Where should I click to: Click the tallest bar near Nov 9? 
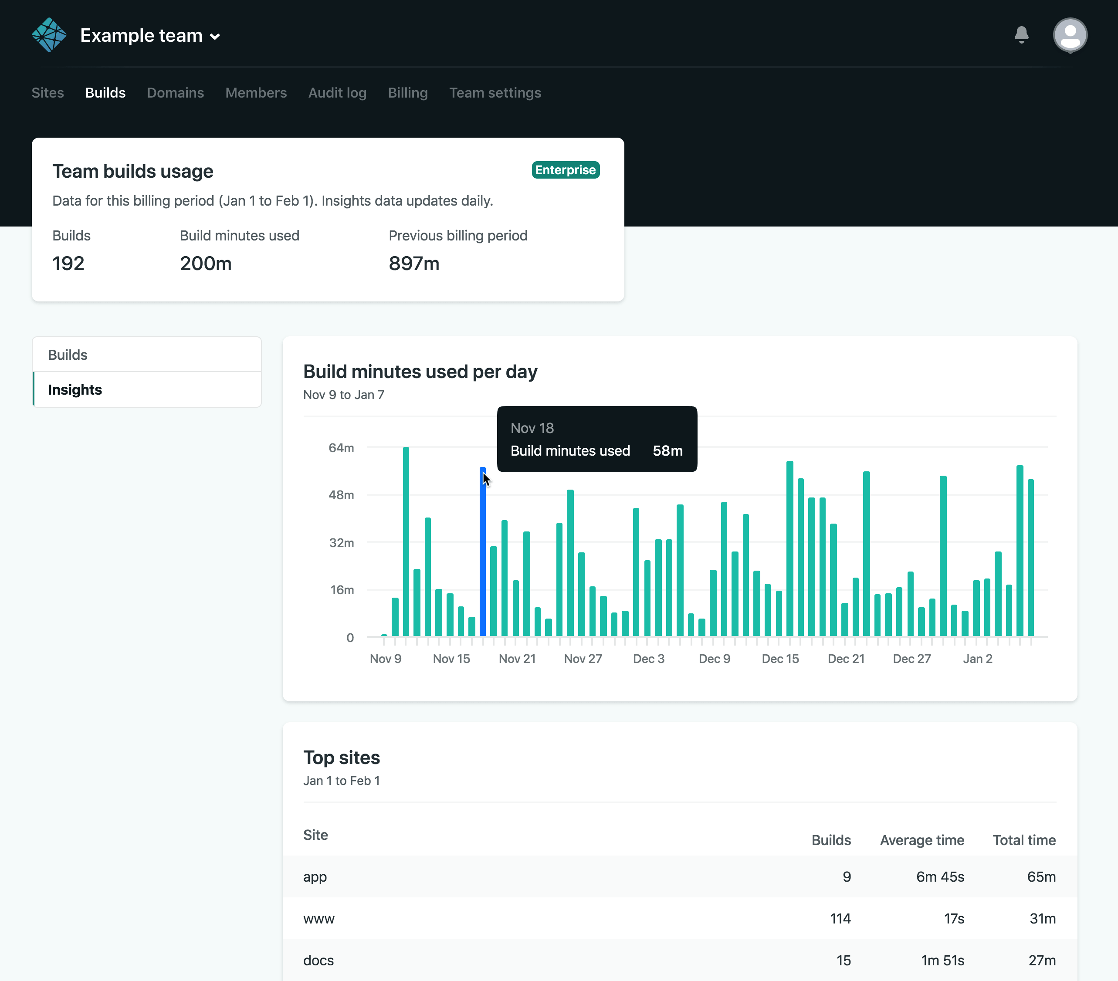[406, 541]
